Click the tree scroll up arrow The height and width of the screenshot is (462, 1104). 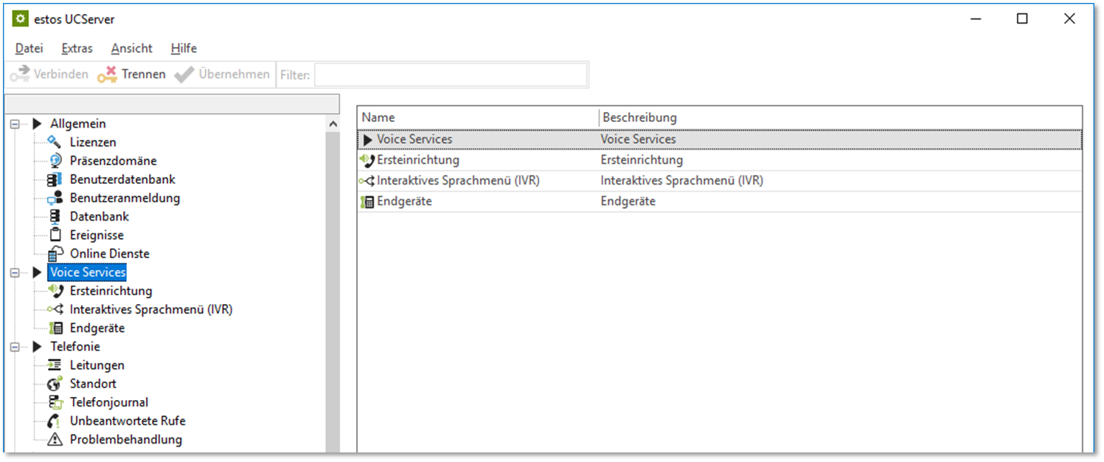pyautogui.click(x=333, y=124)
